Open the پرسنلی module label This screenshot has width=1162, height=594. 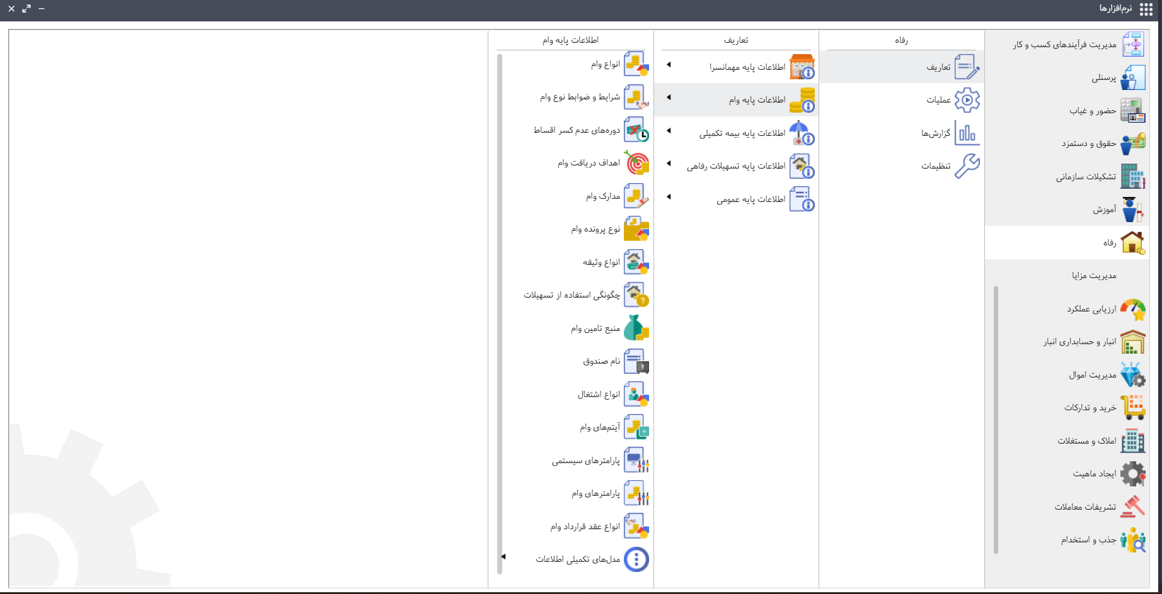(x=1103, y=78)
